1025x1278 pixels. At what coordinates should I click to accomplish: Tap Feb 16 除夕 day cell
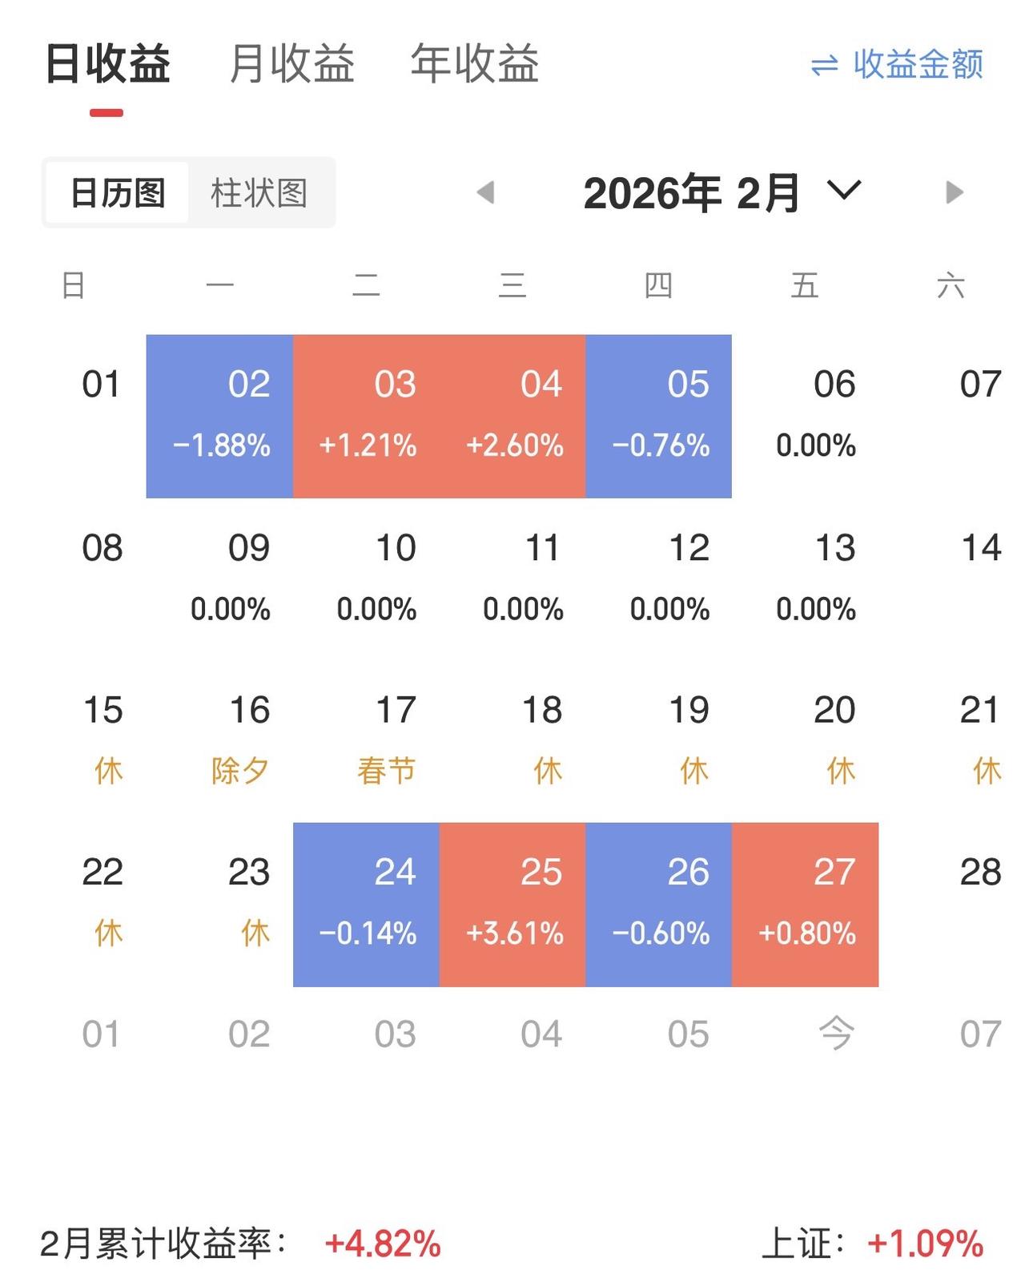(220, 741)
